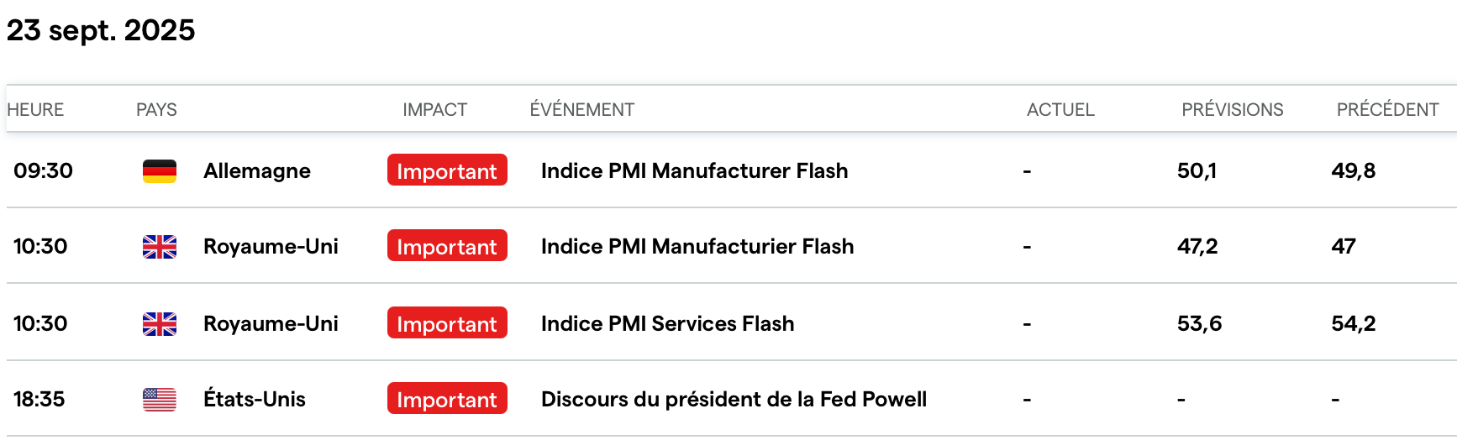Image resolution: width=1457 pixels, height=440 pixels.
Task: Open Indice PMI Manufacturer Flash event
Action: (x=694, y=171)
